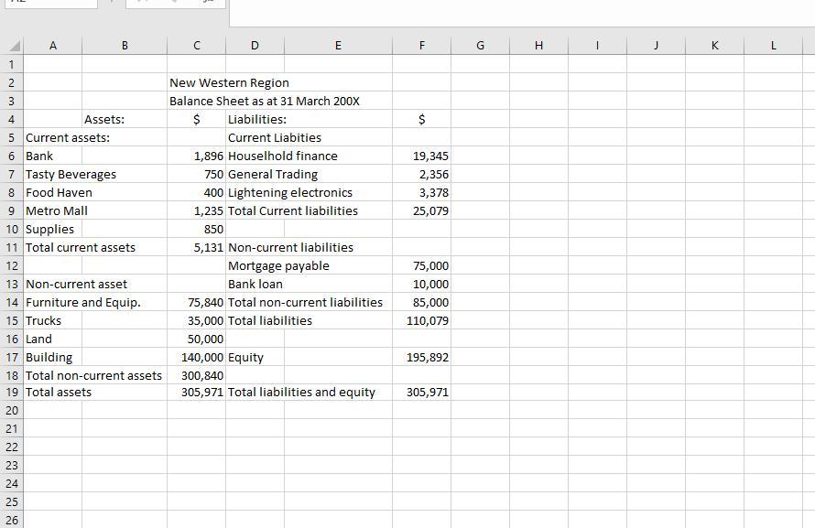This screenshot has width=815, height=528.
Task: Click the 'Lightening electronics' cell
Action: tap(255, 192)
